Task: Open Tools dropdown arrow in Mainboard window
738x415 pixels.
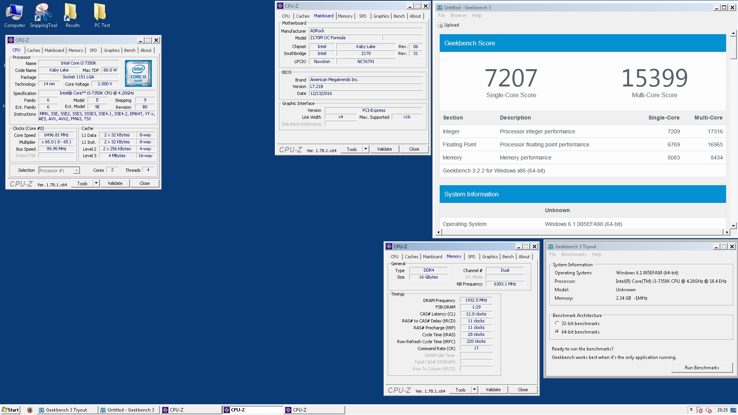Action: click(366, 149)
